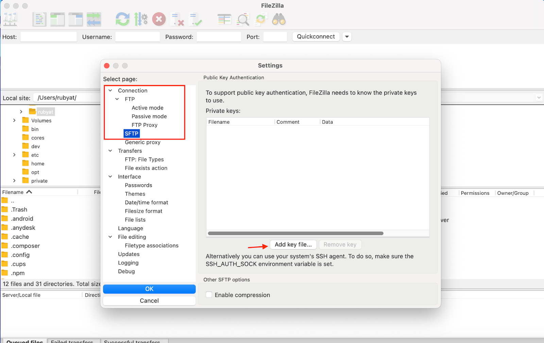Expand the rubyat folder in local tree

point(21,112)
